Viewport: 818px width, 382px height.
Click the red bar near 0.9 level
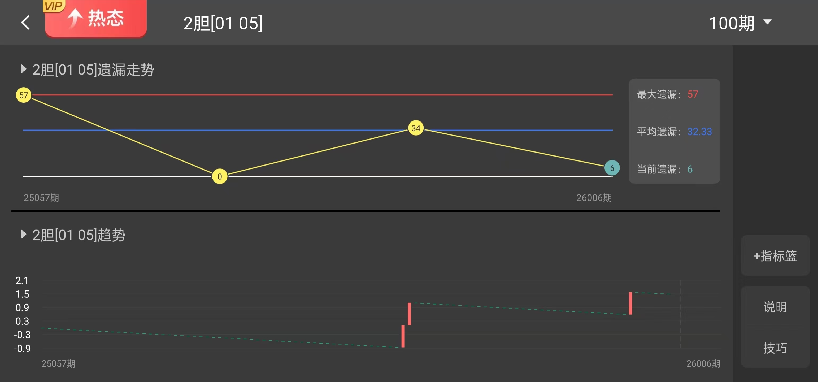pyautogui.click(x=409, y=314)
